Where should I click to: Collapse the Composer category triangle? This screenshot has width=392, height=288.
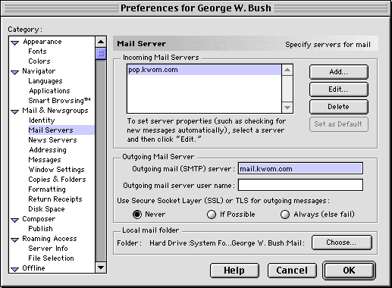click(15, 221)
